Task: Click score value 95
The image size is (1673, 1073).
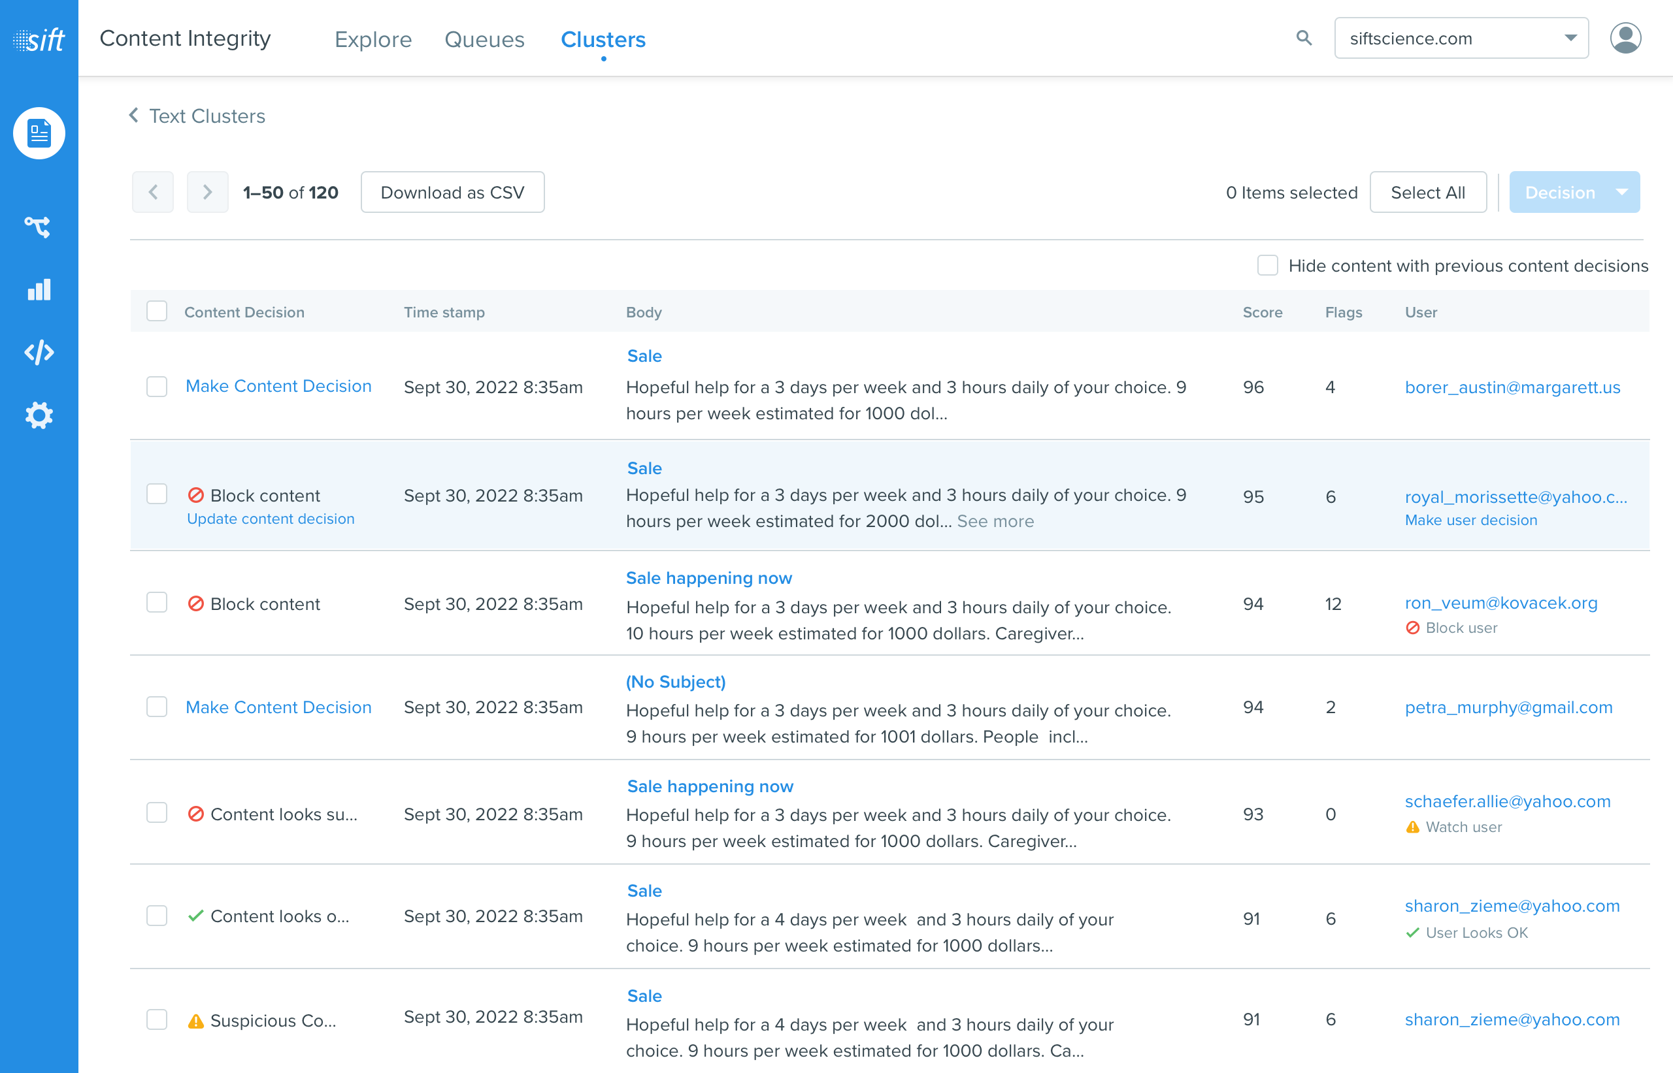Action: click(x=1253, y=497)
